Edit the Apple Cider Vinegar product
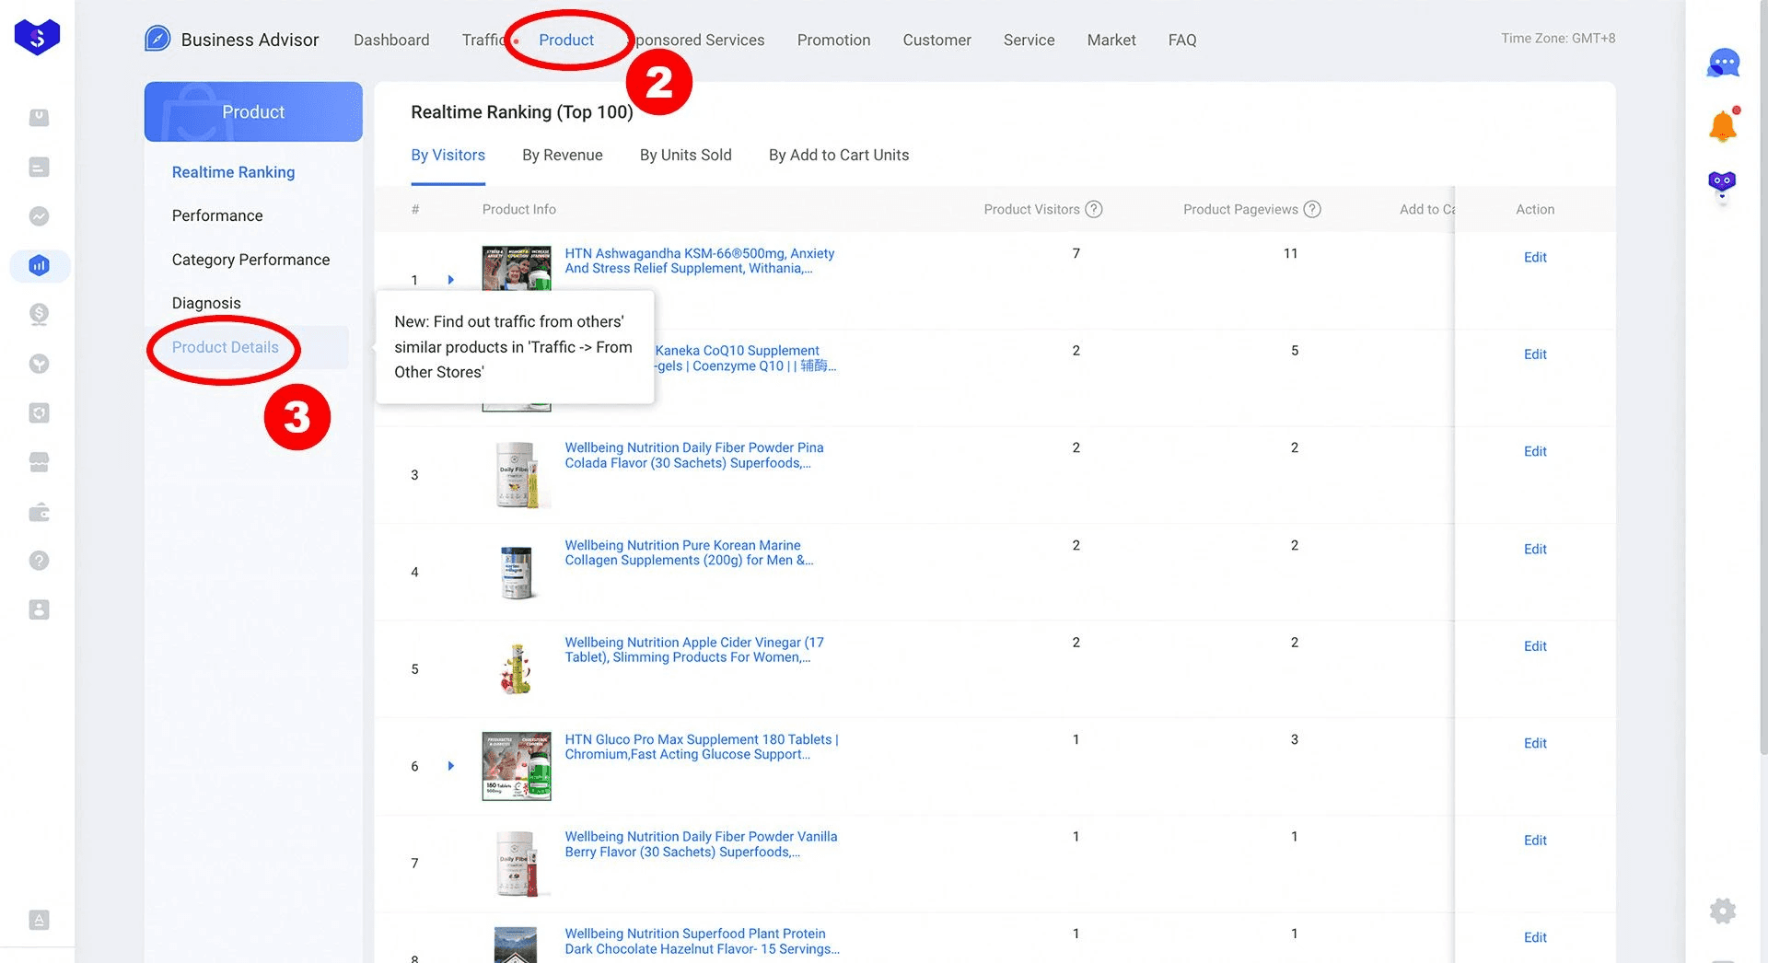Image resolution: width=1768 pixels, height=963 pixels. 1535,646
